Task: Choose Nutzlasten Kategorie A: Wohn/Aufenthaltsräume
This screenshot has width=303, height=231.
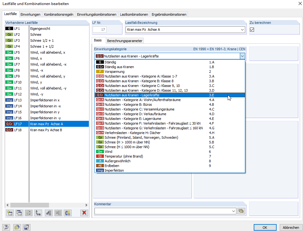Action: [x=170, y=100]
